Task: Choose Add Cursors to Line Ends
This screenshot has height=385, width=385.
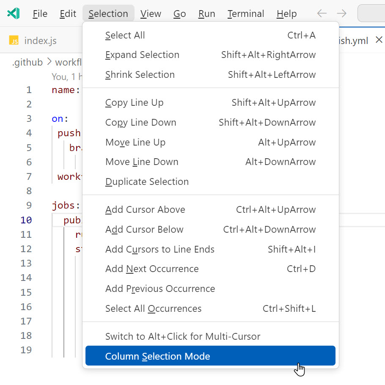Action: [x=210, y=249]
